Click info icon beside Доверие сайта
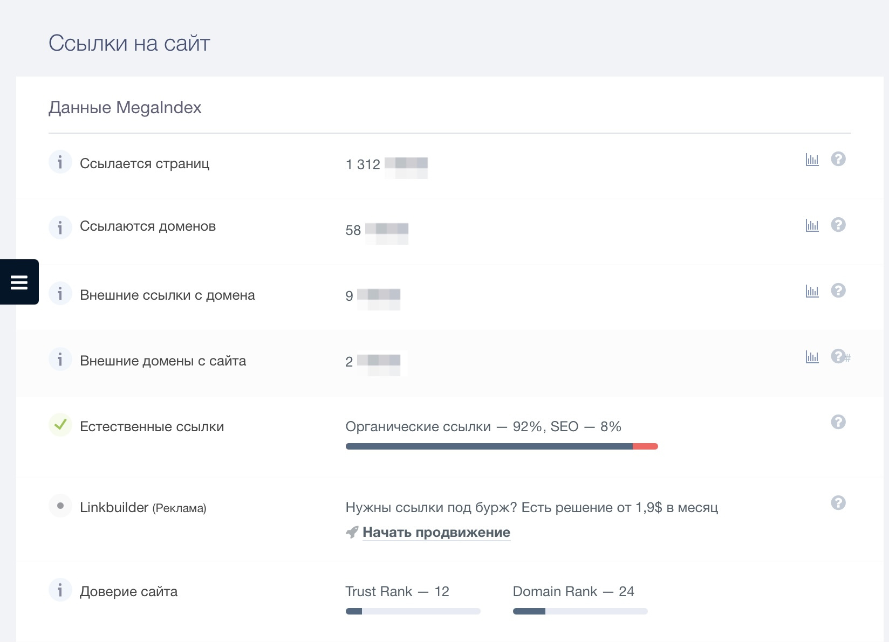The height and width of the screenshot is (642, 889). pyautogui.click(x=60, y=590)
